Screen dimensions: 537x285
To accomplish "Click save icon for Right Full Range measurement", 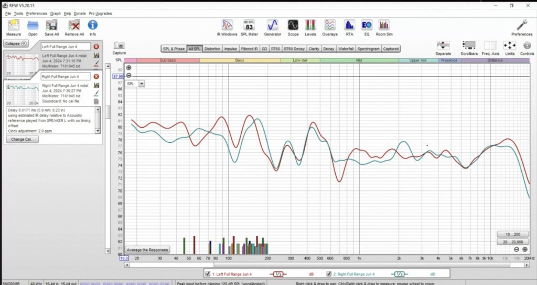I will click(96, 85).
